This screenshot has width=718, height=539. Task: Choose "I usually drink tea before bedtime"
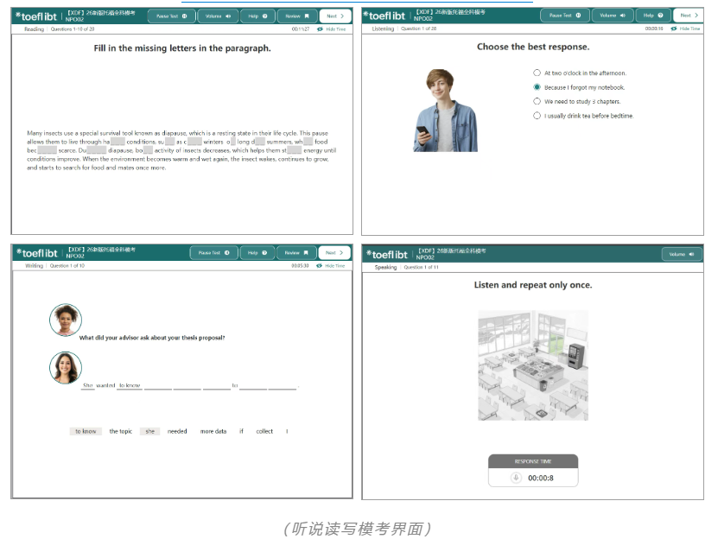[537, 116]
